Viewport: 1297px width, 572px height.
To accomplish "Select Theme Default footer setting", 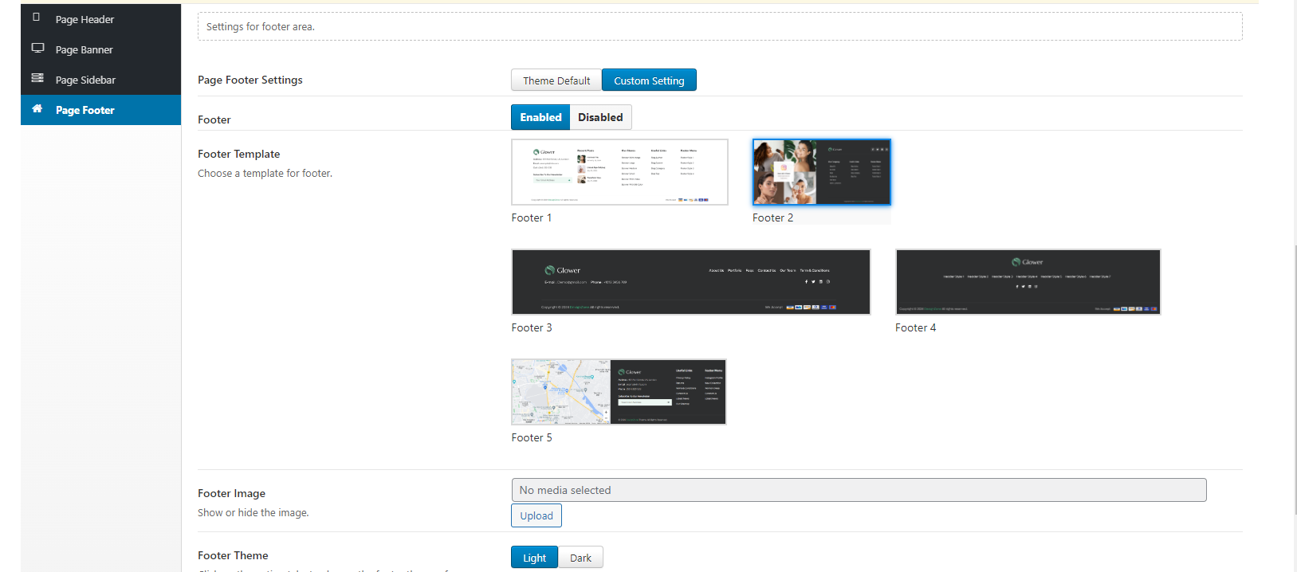I will coord(556,80).
